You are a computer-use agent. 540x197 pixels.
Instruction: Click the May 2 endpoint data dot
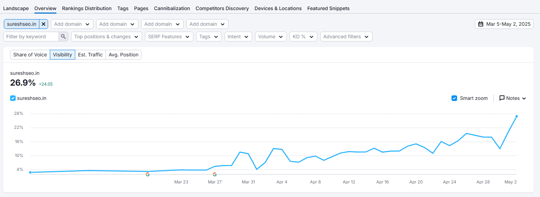point(516,116)
